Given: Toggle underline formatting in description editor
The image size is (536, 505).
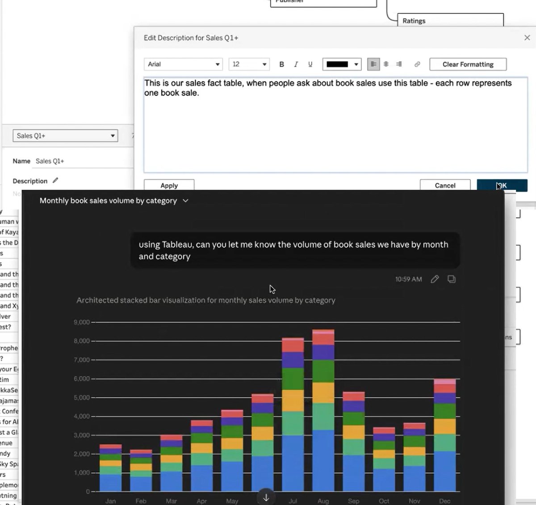Looking at the screenshot, I should [x=310, y=64].
